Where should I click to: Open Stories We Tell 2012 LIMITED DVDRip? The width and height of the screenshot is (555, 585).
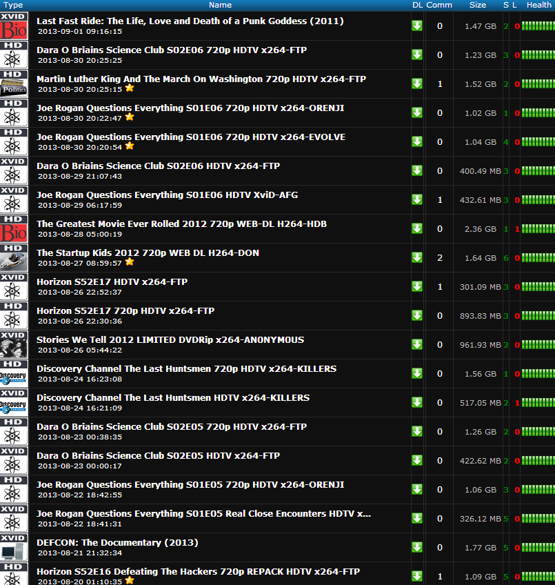[x=170, y=340]
